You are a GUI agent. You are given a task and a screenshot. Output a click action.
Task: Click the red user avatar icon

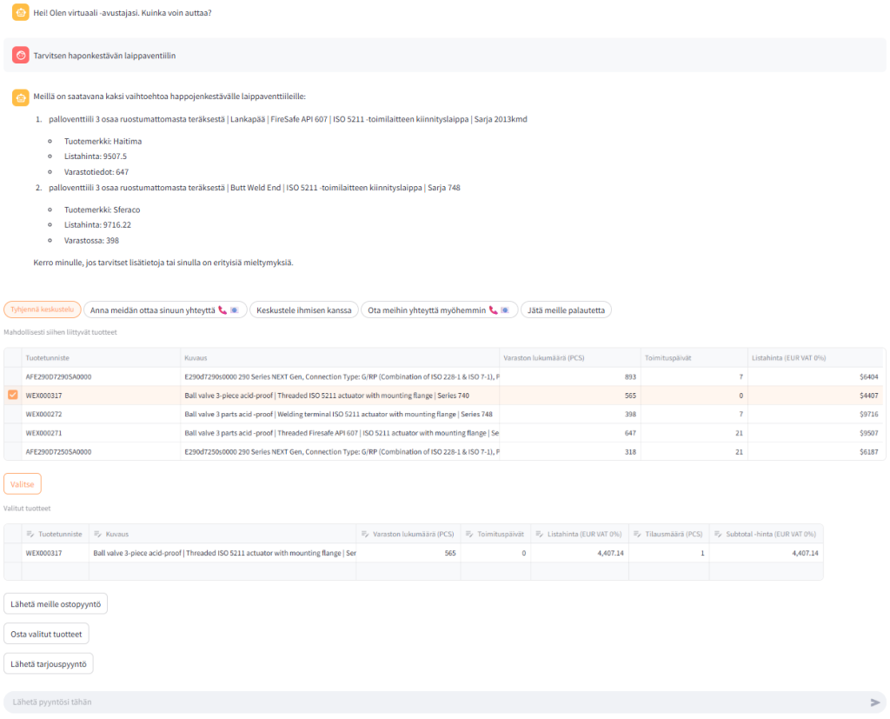(21, 55)
